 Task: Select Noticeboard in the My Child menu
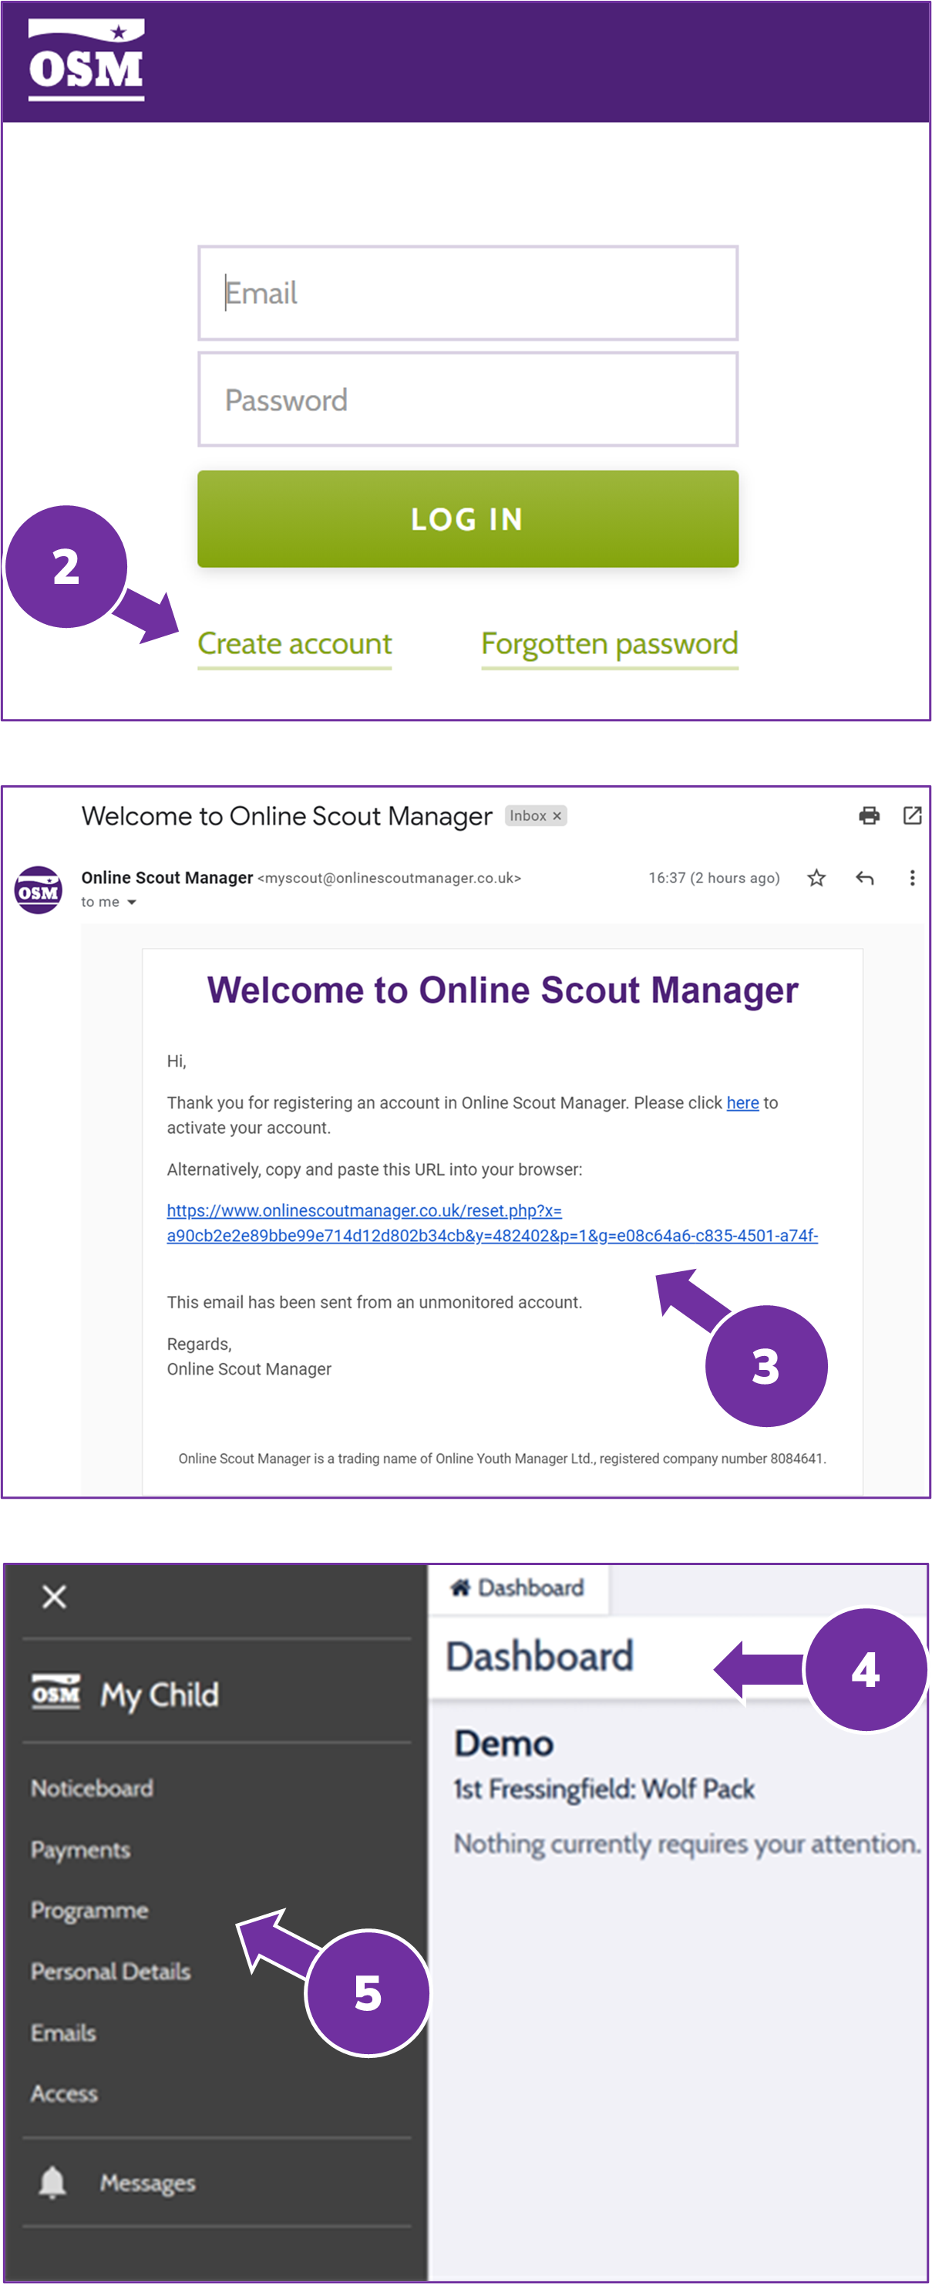point(93,1787)
